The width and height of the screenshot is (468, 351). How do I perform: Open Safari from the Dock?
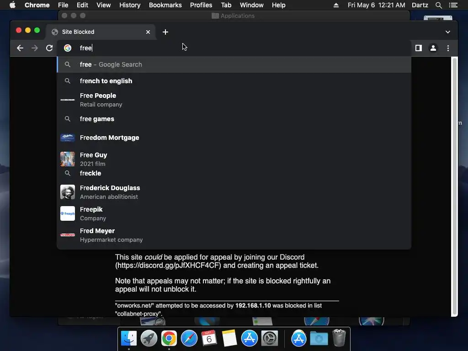pos(189,339)
